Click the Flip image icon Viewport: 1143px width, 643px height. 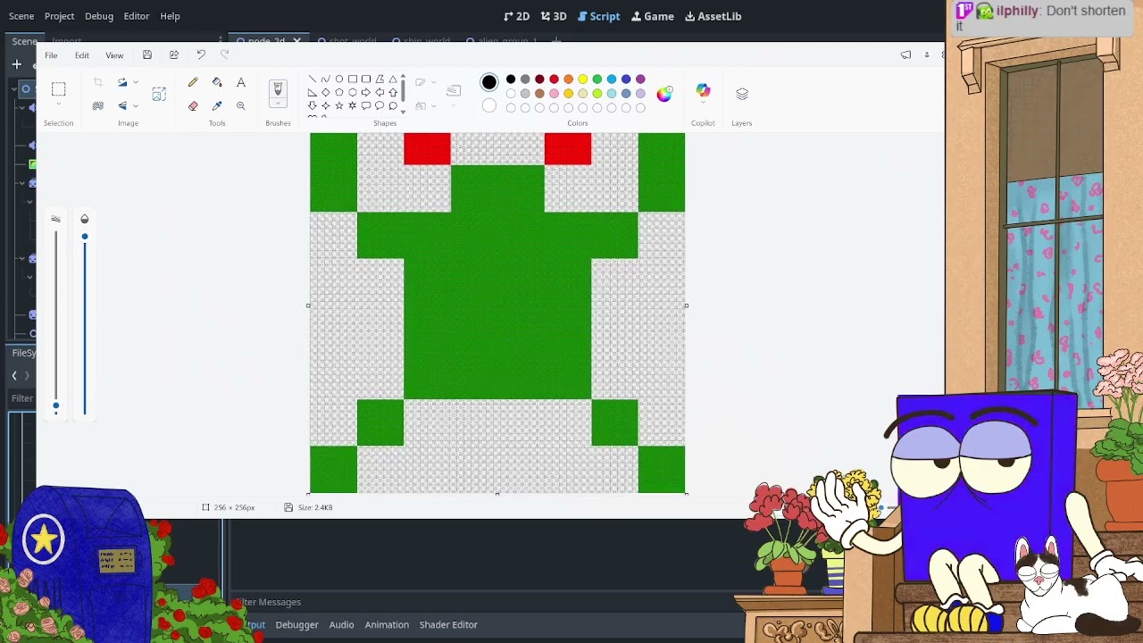[122, 105]
